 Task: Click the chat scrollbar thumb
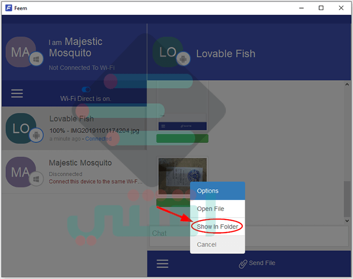coord(347,199)
